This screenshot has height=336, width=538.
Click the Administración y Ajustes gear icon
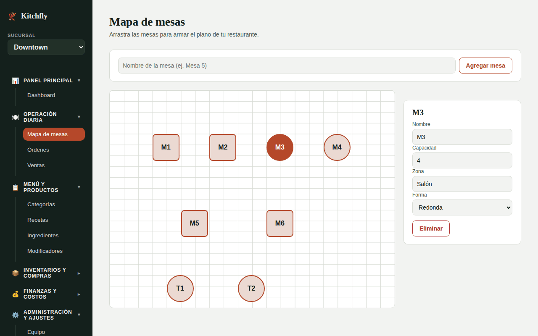pyautogui.click(x=16, y=315)
